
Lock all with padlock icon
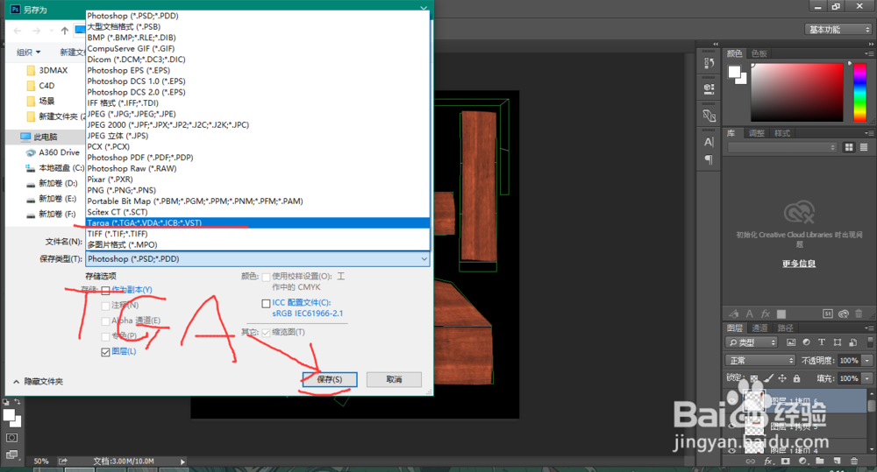pyautogui.click(x=796, y=378)
